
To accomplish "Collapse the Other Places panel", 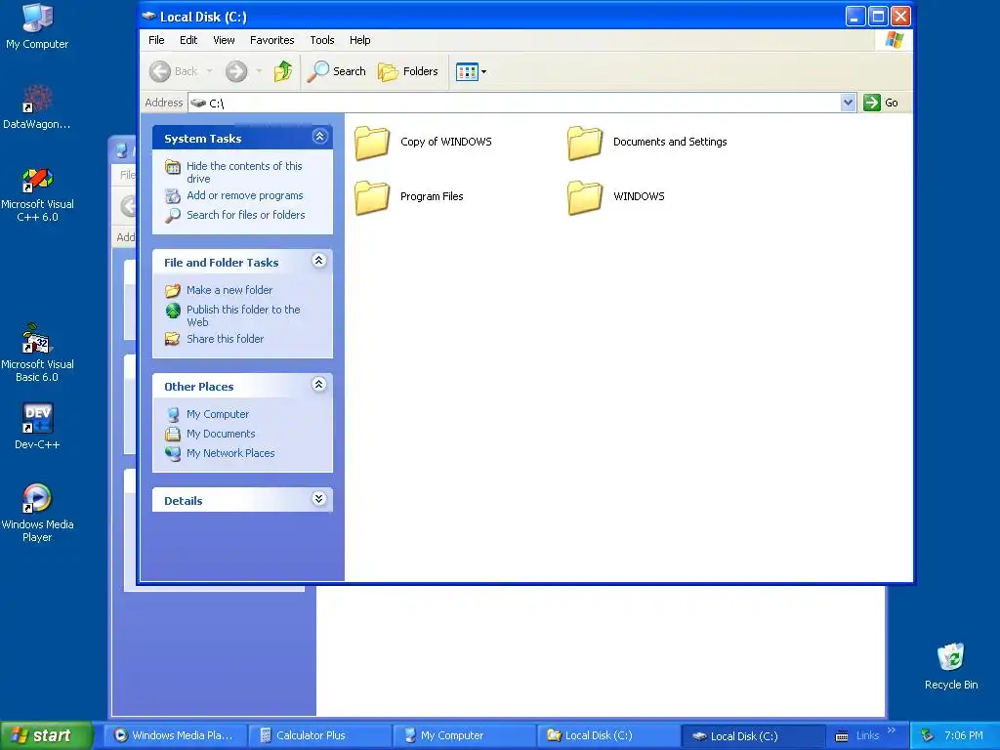I will pos(319,384).
